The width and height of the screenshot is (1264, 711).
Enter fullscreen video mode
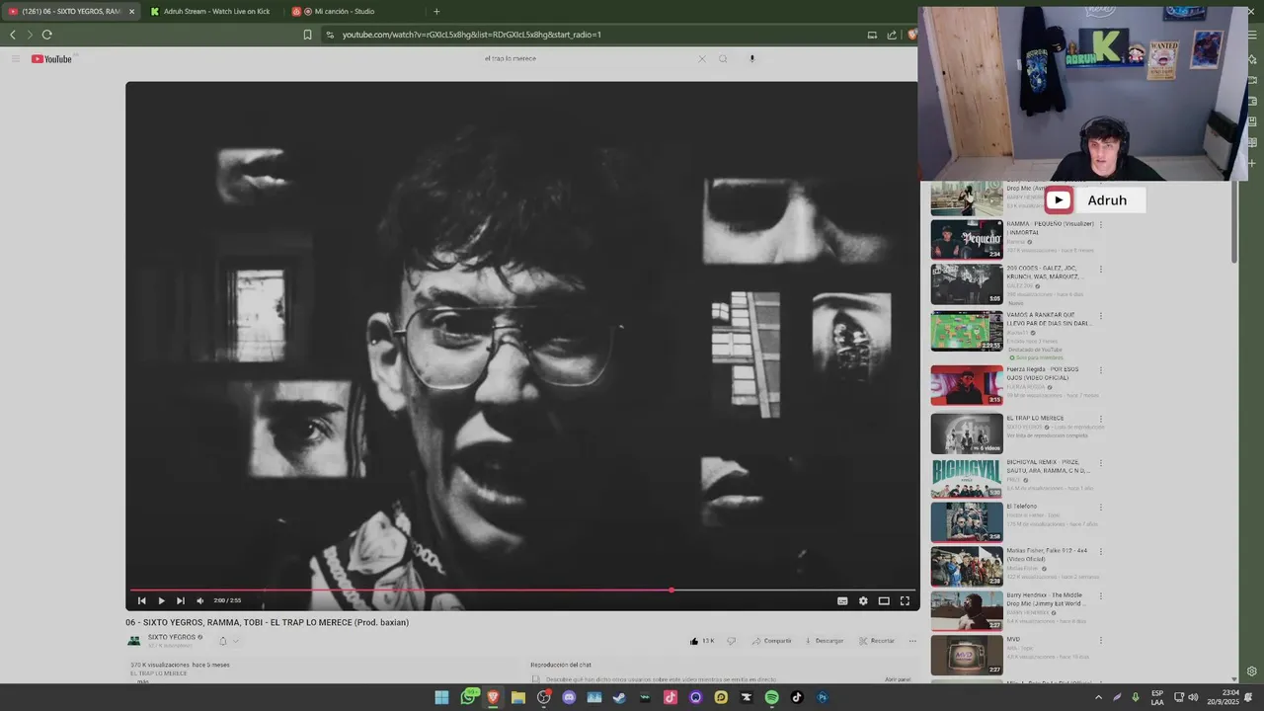click(905, 600)
